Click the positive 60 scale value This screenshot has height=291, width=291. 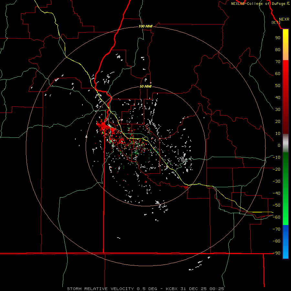pos(278,74)
